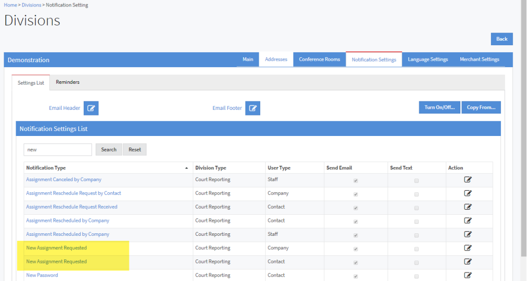Toggle Send Email for Reschedule Request Received

pyautogui.click(x=356, y=208)
